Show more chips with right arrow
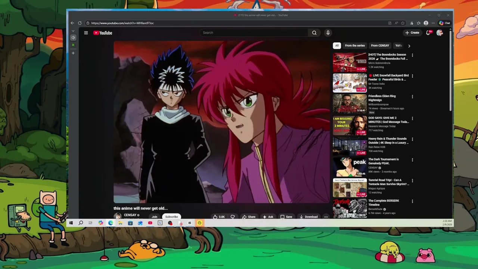 (x=409, y=46)
